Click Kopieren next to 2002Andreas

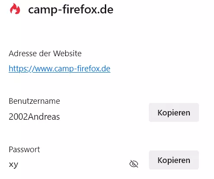coord(174,112)
